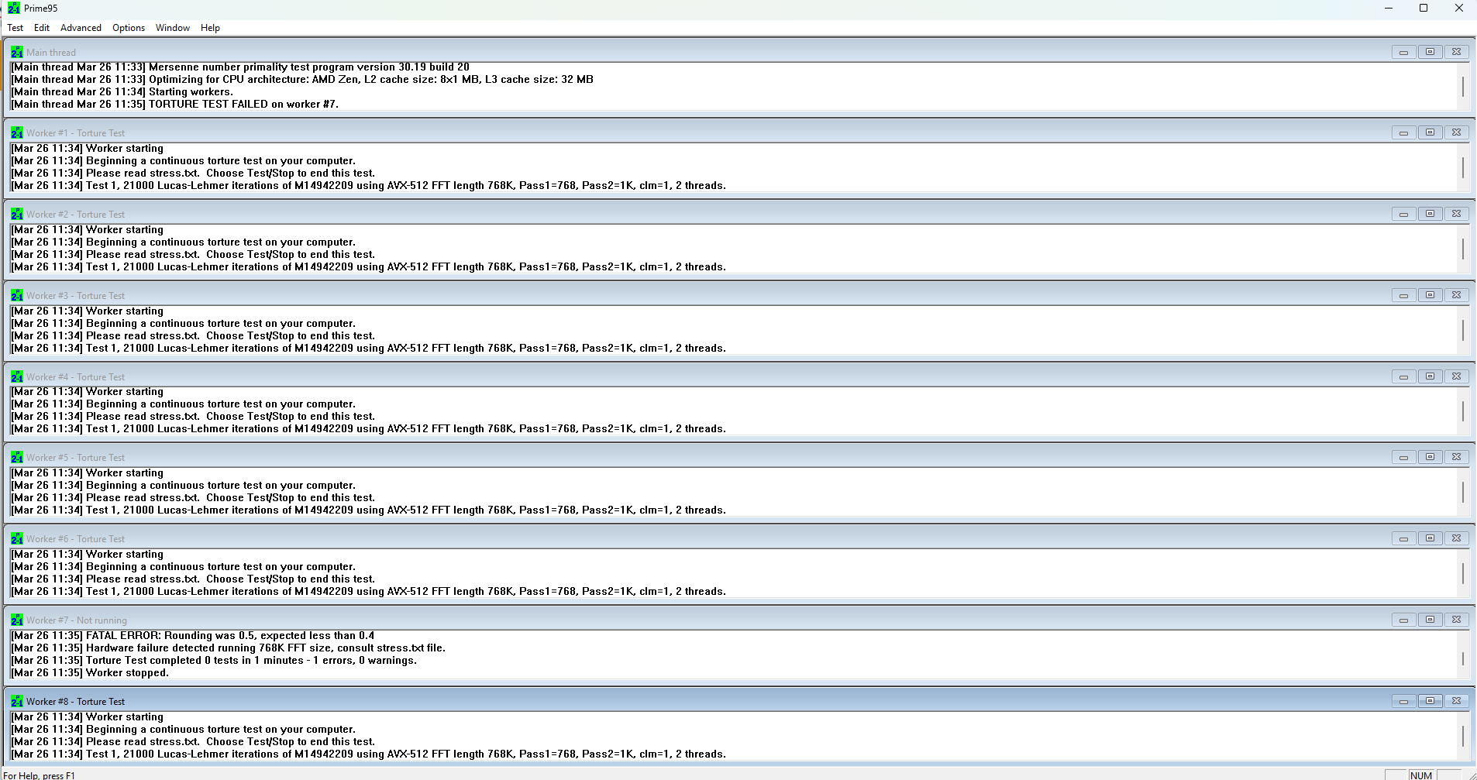
Task: Click the Prime95 app icon in title bar
Action: click(x=13, y=8)
